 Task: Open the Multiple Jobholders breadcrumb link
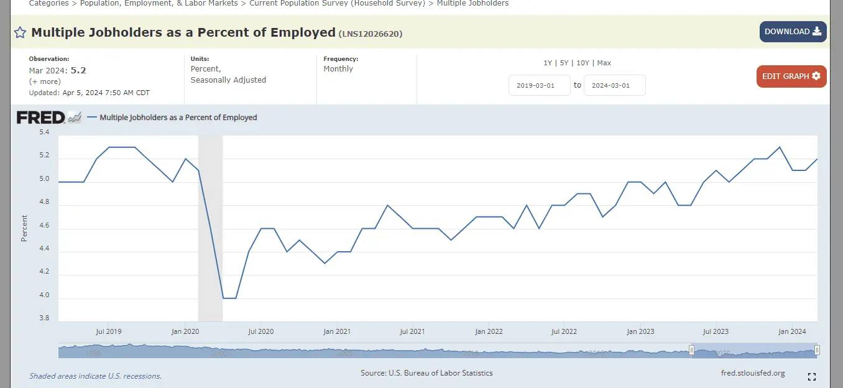472,4
